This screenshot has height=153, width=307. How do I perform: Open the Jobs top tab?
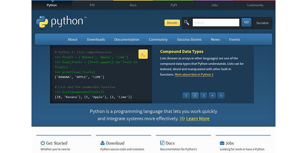(215, 5)
